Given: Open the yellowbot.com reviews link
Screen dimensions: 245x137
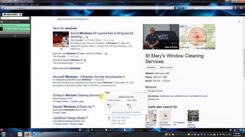Looking at the screenshot, I should pos(181,96).
